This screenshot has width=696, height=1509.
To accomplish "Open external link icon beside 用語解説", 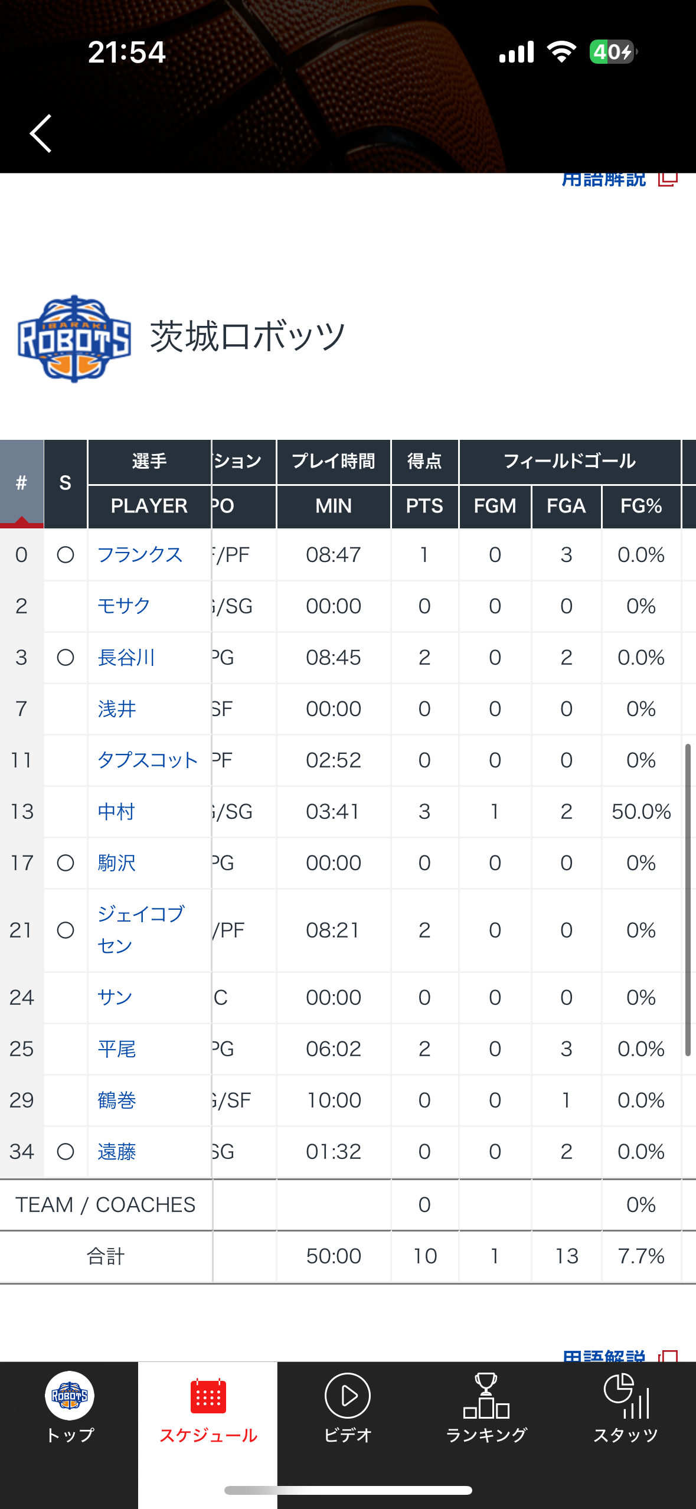I will click(668, 178).
